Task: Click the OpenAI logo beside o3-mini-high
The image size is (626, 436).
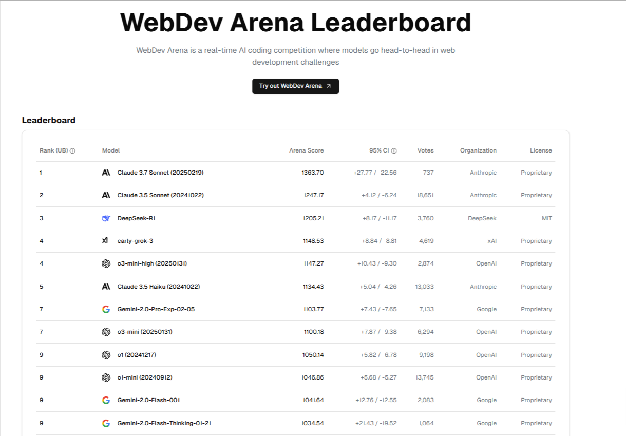Action: (x=106, y=263)
